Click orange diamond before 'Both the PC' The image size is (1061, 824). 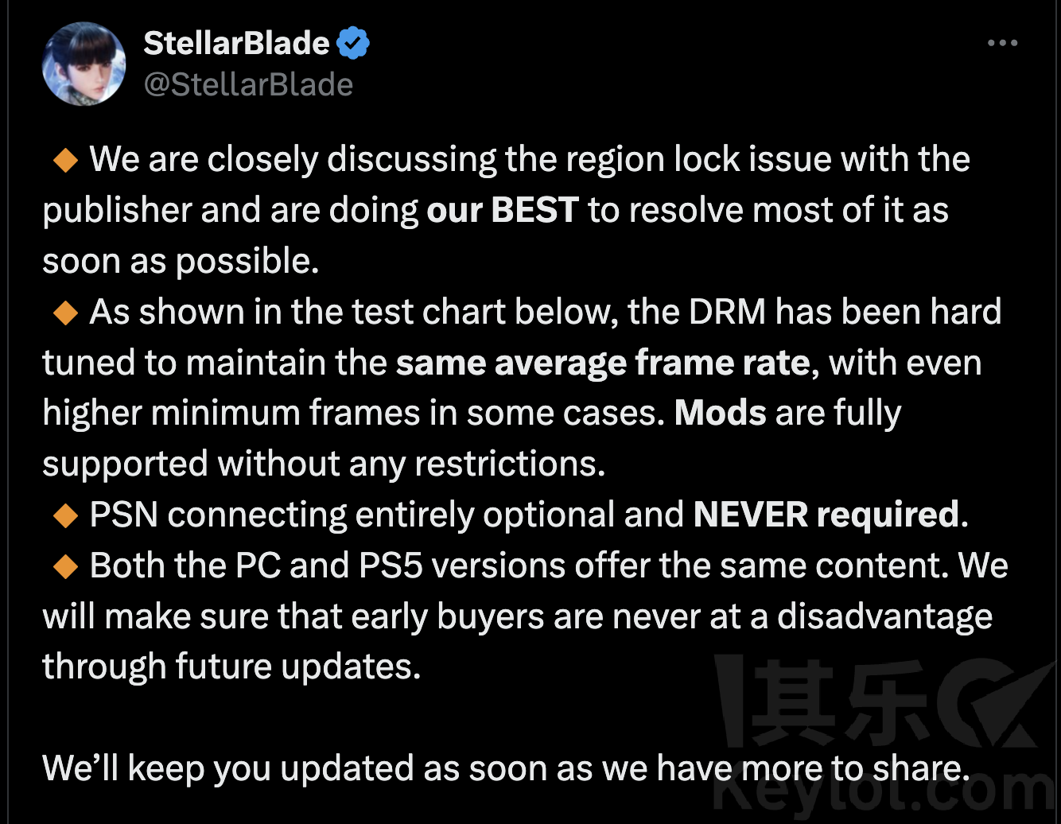(x=65, y=567)
